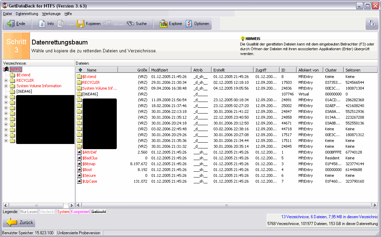Open Optionen with the checklist icon
This screenshot has width=381, height=237.
click(189, 24)
